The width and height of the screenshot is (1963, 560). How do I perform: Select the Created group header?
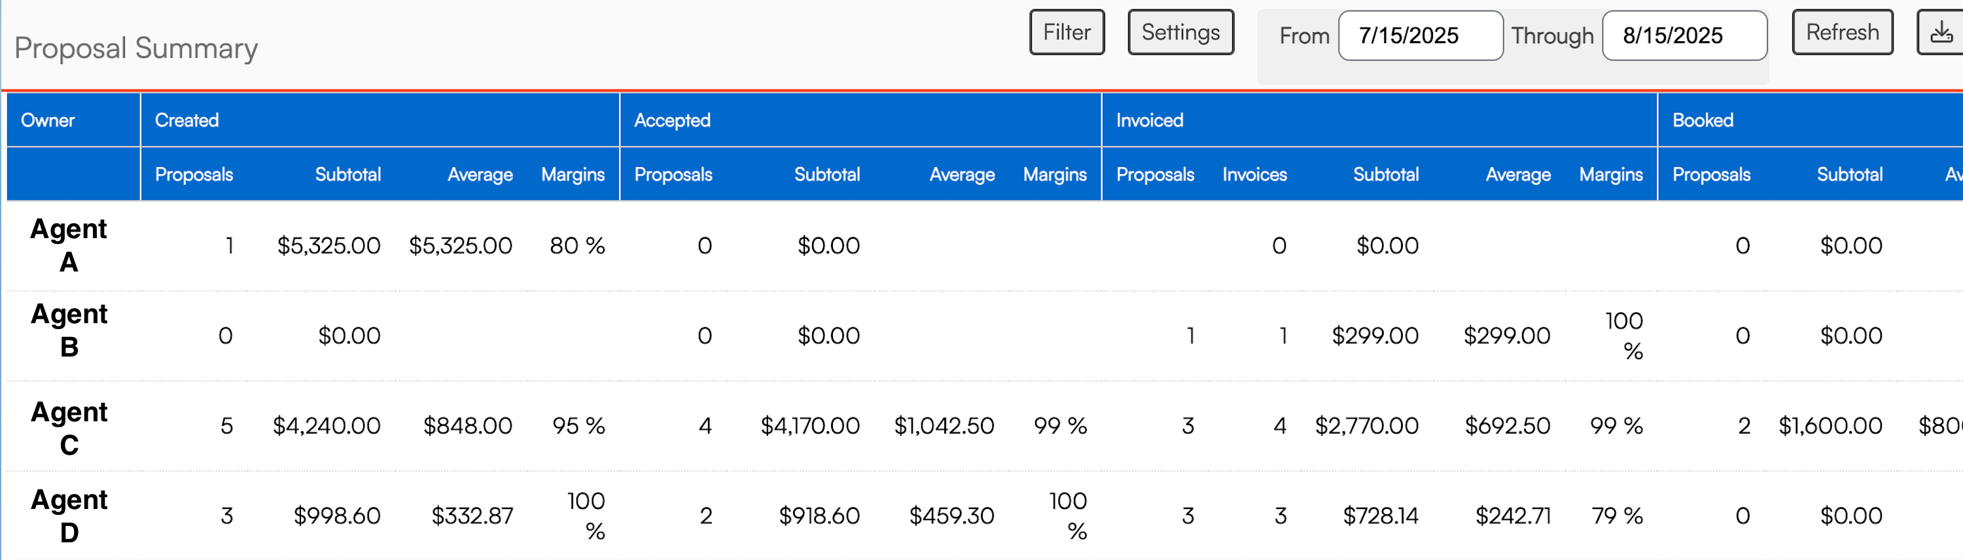coord(186,120)
